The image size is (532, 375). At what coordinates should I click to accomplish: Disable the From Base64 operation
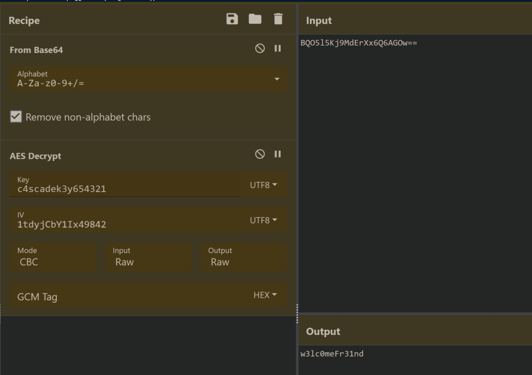click(x=260, y=48)
